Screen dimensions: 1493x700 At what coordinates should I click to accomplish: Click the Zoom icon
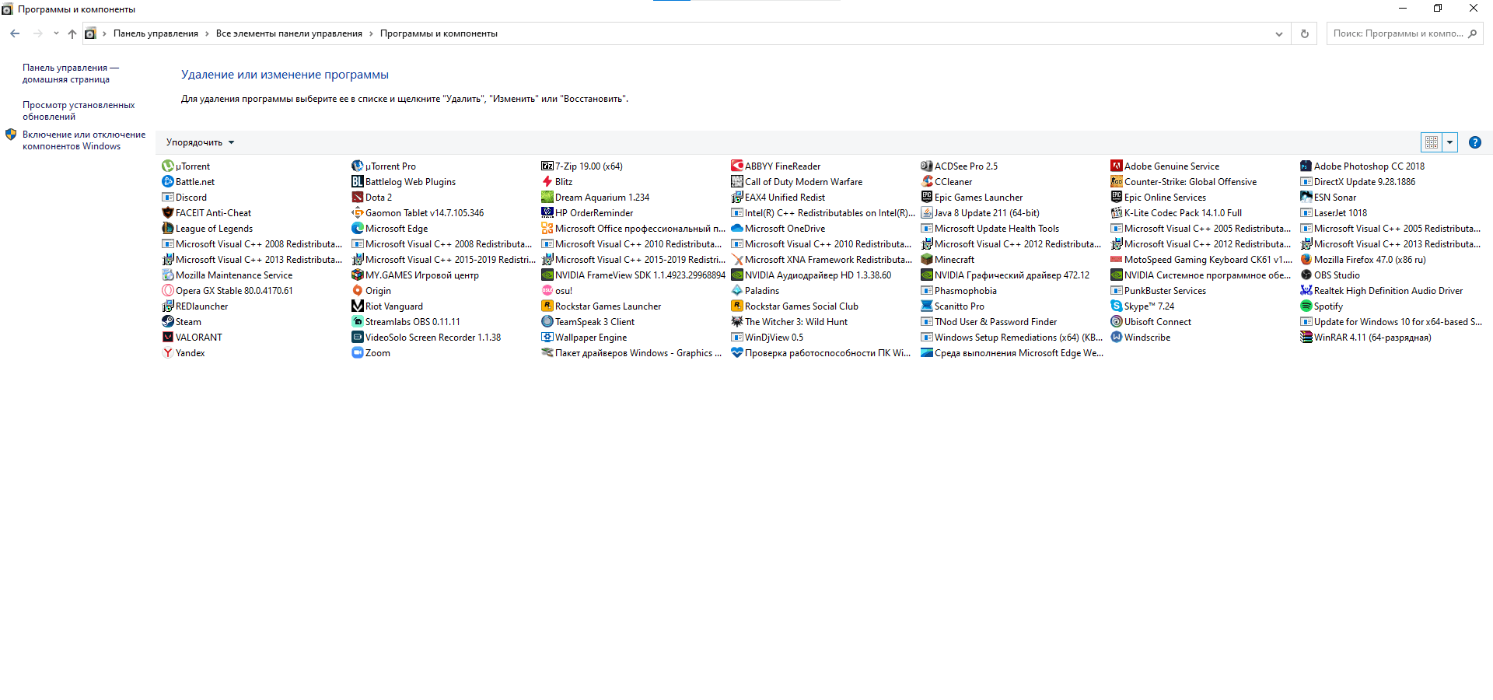357,352
